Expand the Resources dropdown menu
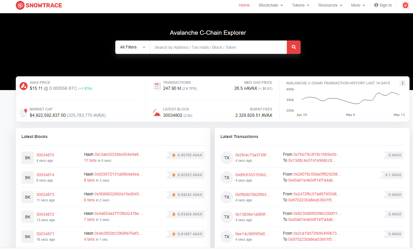 (330, 5)
